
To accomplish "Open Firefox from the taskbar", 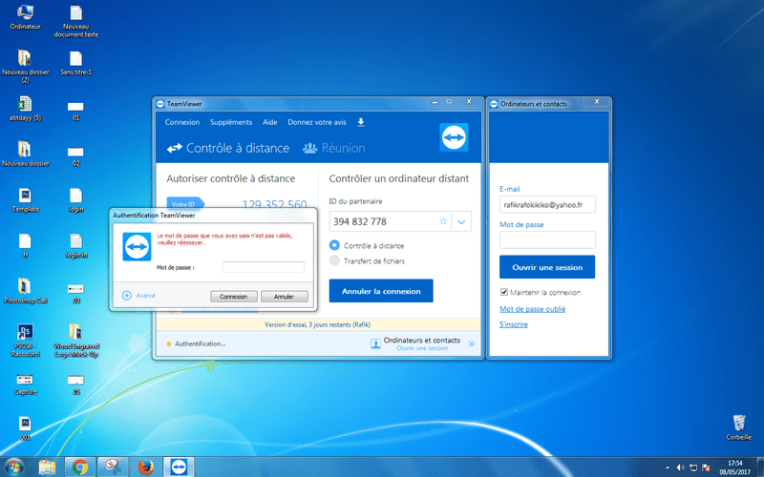I will pyautogui.click(x=145, y=467).
